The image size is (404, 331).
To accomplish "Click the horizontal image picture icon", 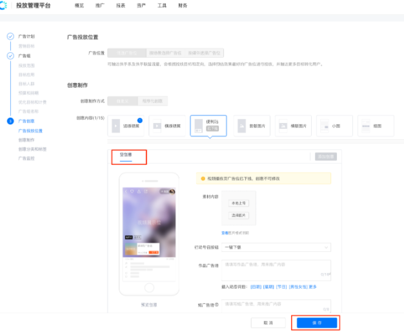I will [x=283, y=126].
